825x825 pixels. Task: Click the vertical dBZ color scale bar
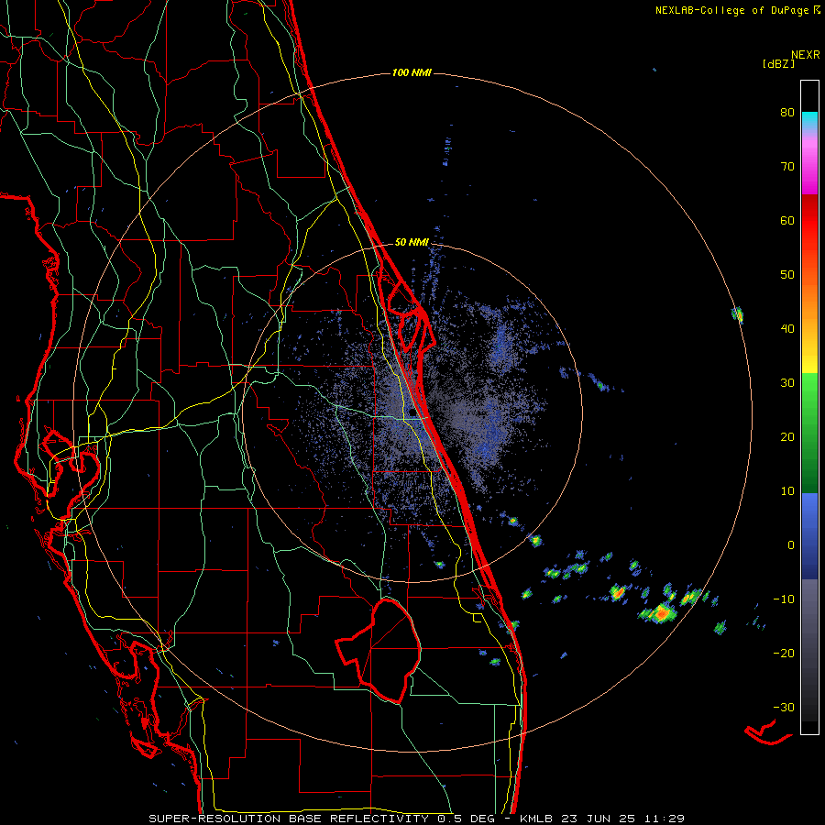pyautogui.click(x=809, y=407)
